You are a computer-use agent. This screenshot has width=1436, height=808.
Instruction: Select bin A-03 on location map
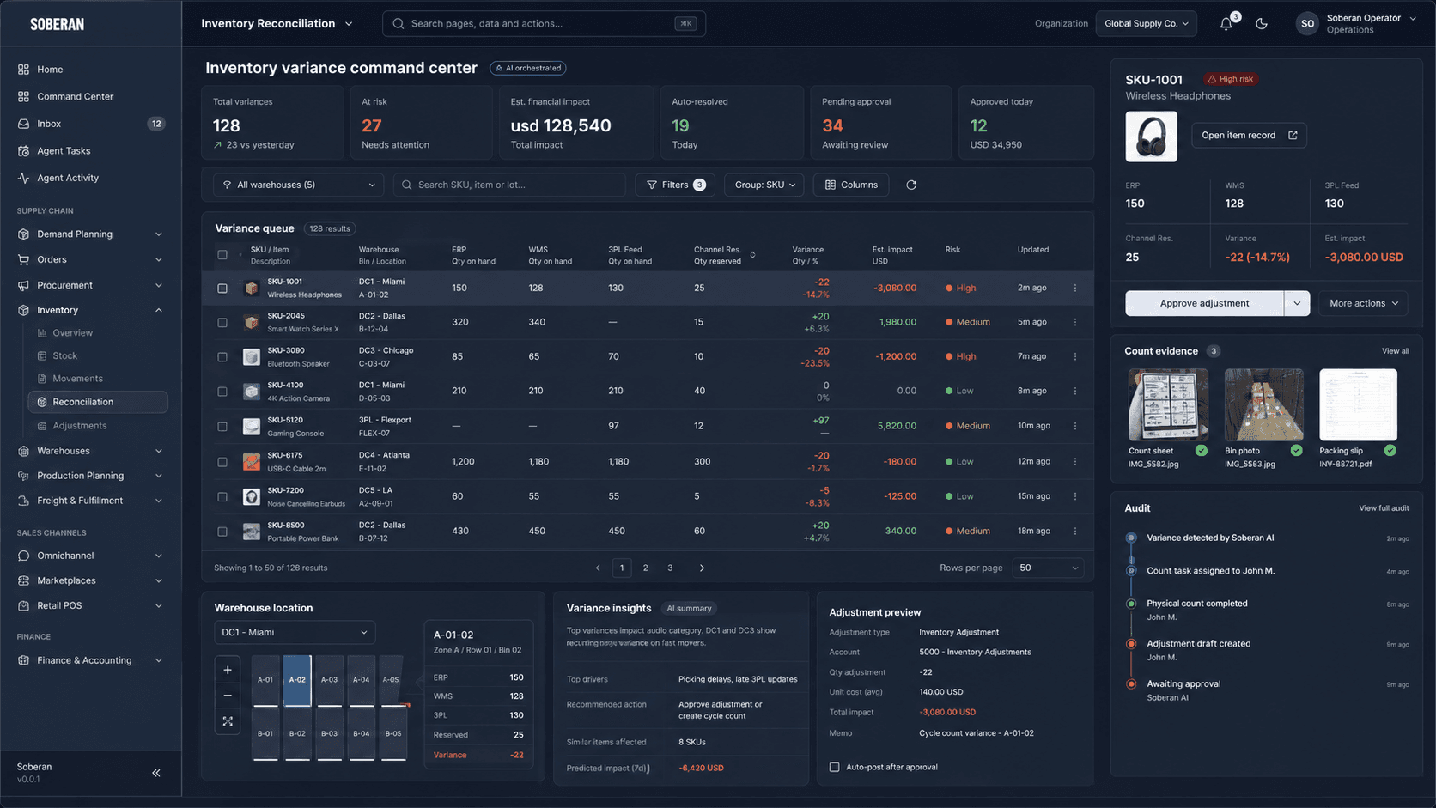tap(329, 680)
